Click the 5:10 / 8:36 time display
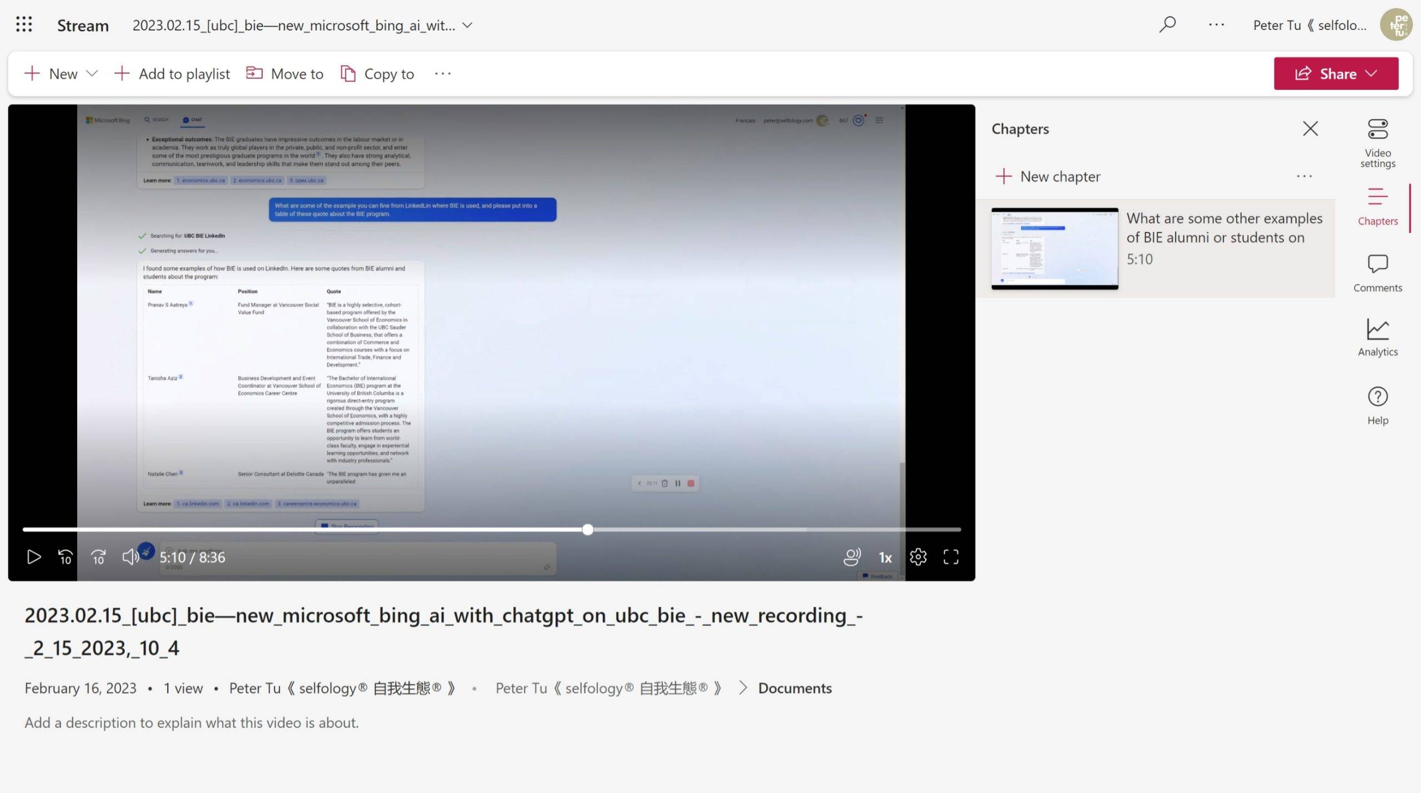 coord(192,557)
